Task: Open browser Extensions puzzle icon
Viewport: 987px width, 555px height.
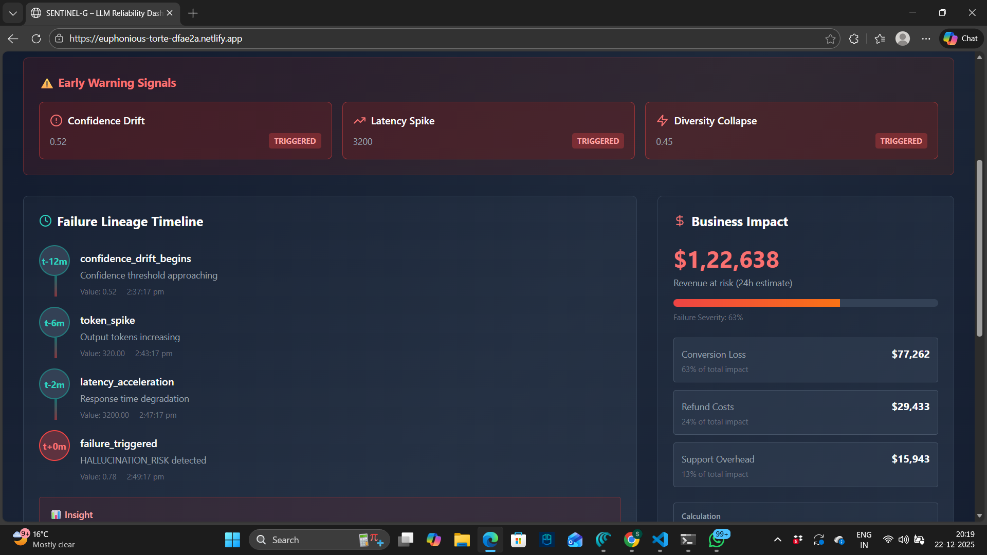Action: tap(854, 39)
